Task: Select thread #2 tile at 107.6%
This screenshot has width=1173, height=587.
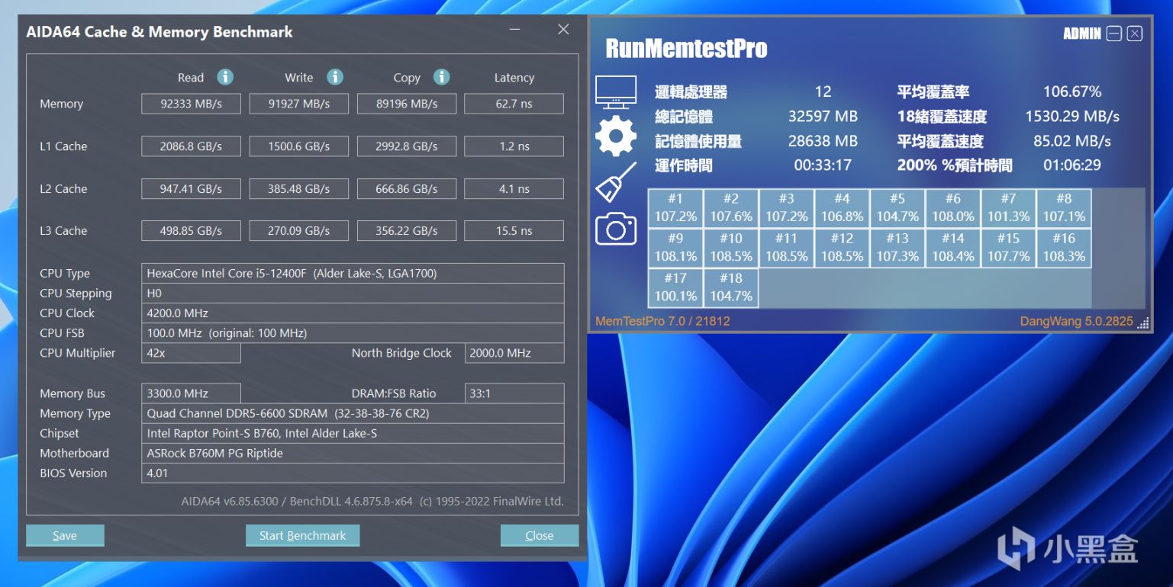Action: [x=731, y=208]
